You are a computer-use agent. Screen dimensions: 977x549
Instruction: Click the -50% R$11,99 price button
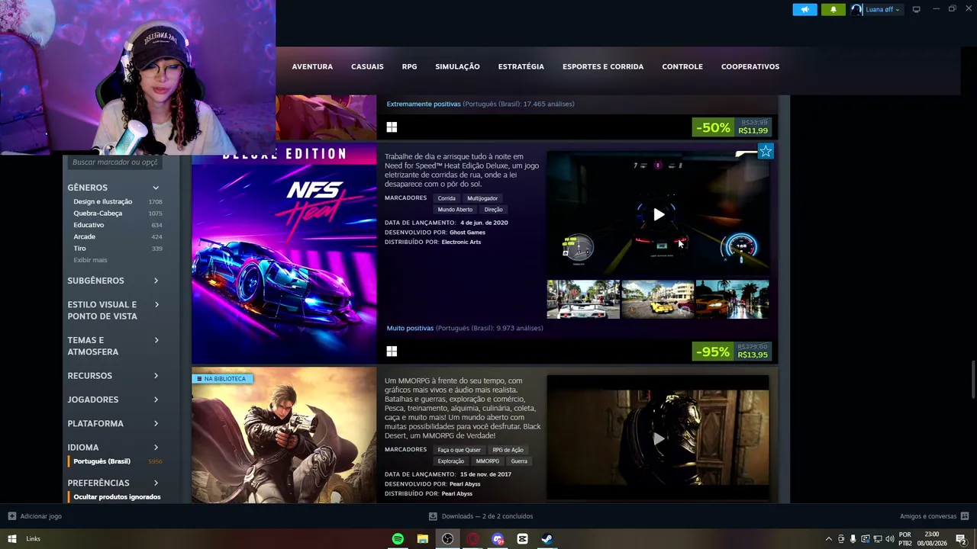[x=731, y=127]
